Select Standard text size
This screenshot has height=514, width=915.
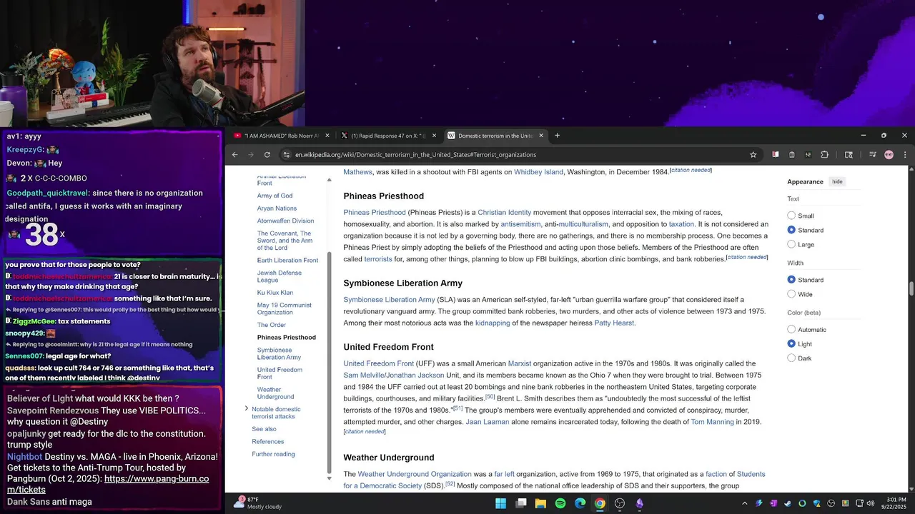pyautogui.click(x=791, y=230)
